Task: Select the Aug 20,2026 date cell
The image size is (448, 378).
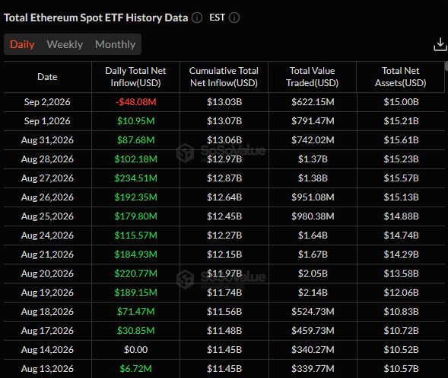Action: click(47, 273)
